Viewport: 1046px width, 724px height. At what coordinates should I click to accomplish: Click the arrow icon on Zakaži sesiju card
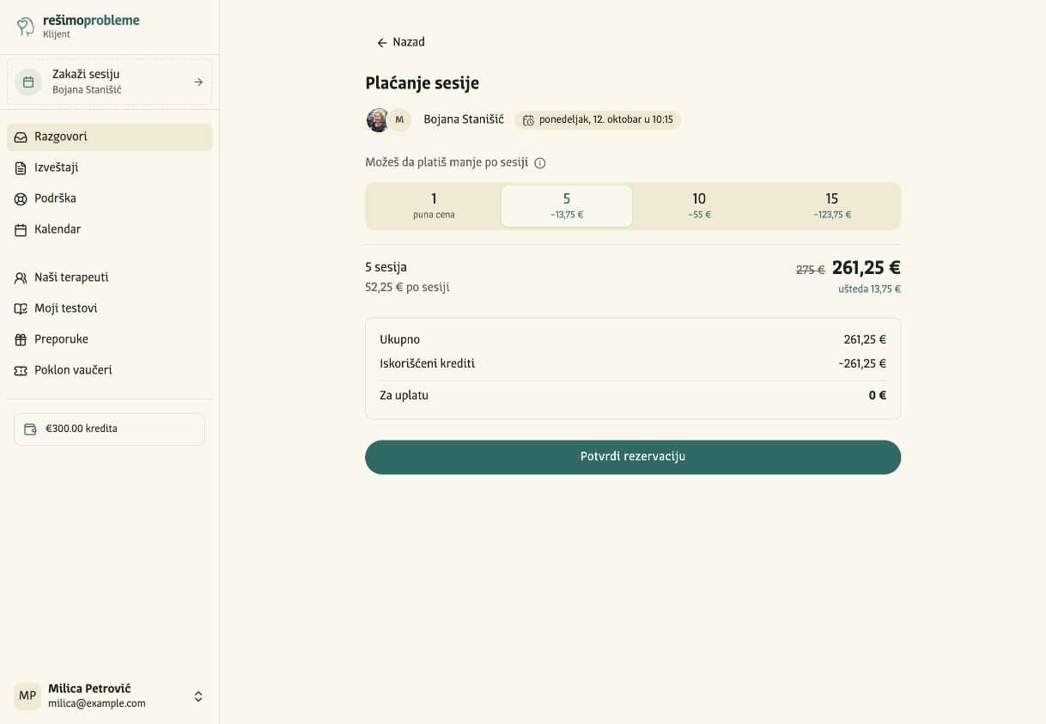pyautogui.click(x=198, y=82)
